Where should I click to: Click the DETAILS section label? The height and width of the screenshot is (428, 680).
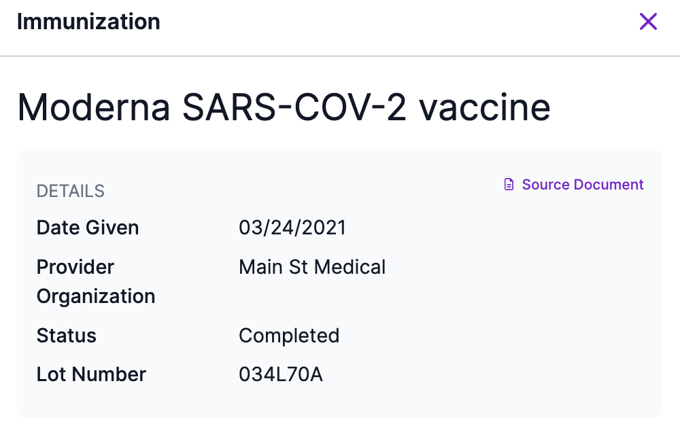tap(71, 192)
